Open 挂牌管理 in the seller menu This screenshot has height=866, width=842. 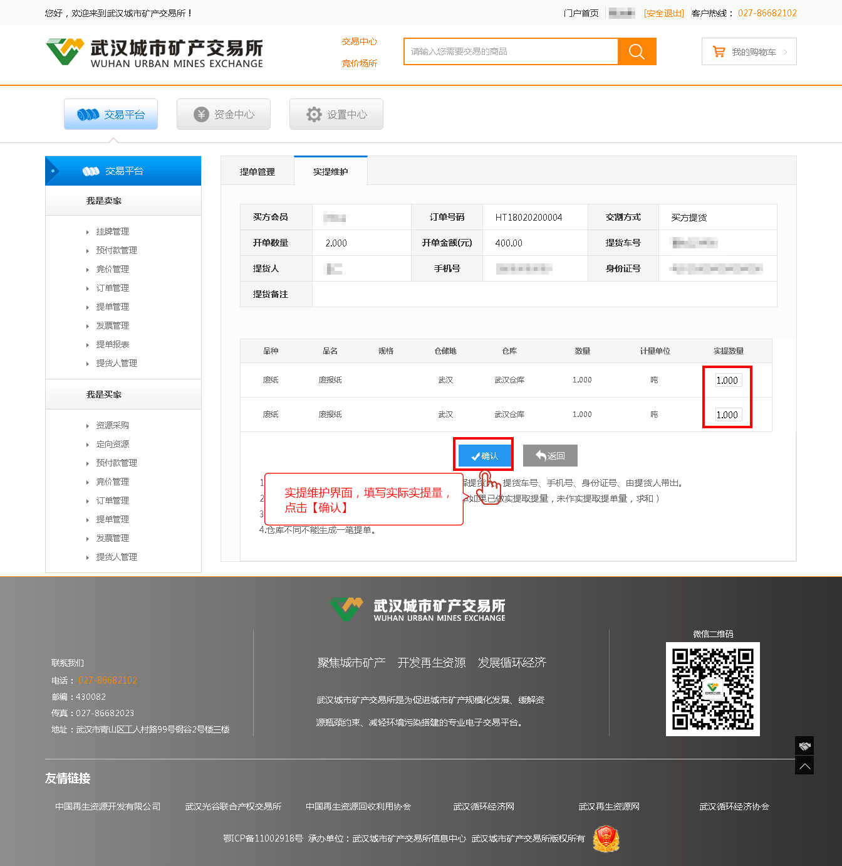pos(112,231)
